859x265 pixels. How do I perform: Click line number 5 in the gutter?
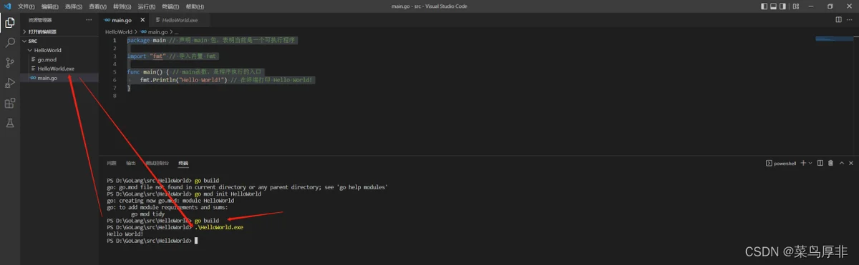coord(115,72)
